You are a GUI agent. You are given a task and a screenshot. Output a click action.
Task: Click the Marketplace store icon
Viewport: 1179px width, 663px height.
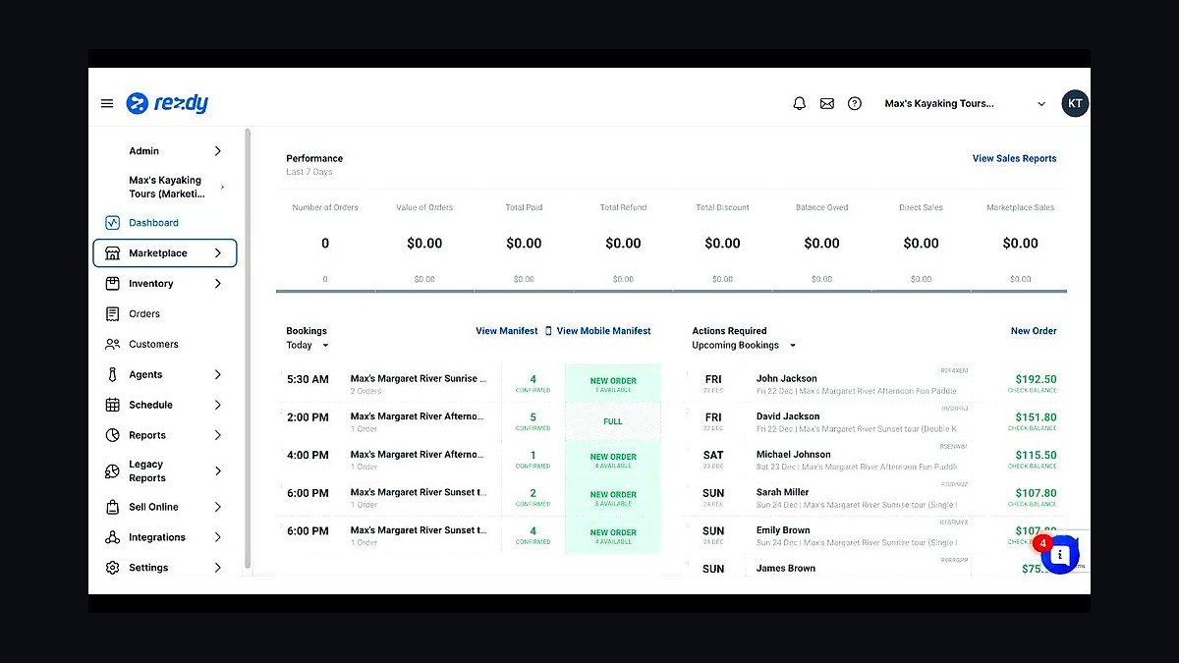coord(112,253)
